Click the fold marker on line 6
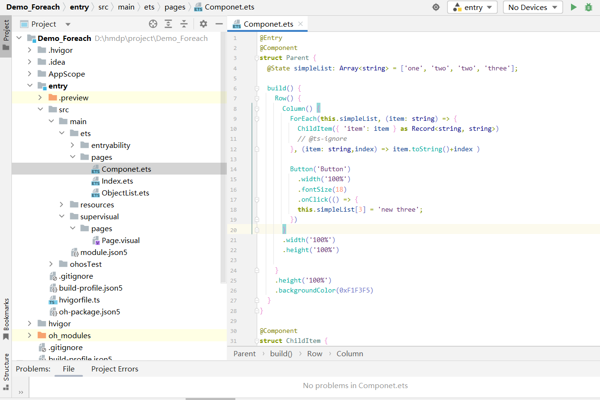 (257, 88)
